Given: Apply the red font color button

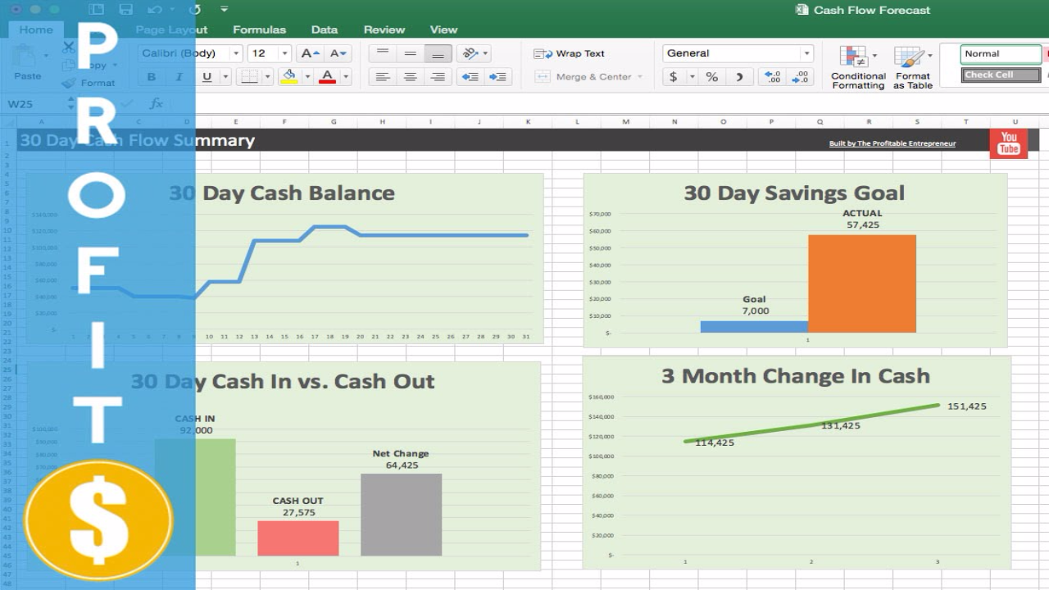Looking at the screenshot, I should pos(328,76).
